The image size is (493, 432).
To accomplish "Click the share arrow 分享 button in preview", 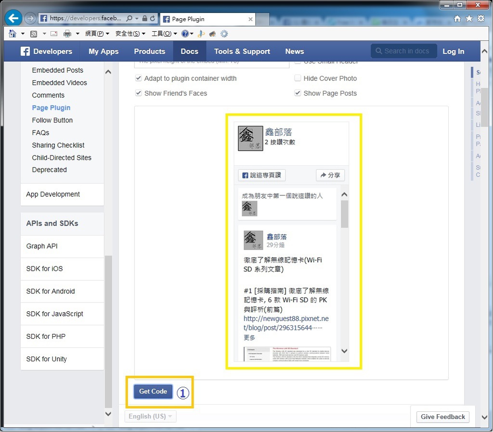I will point(330,175).
